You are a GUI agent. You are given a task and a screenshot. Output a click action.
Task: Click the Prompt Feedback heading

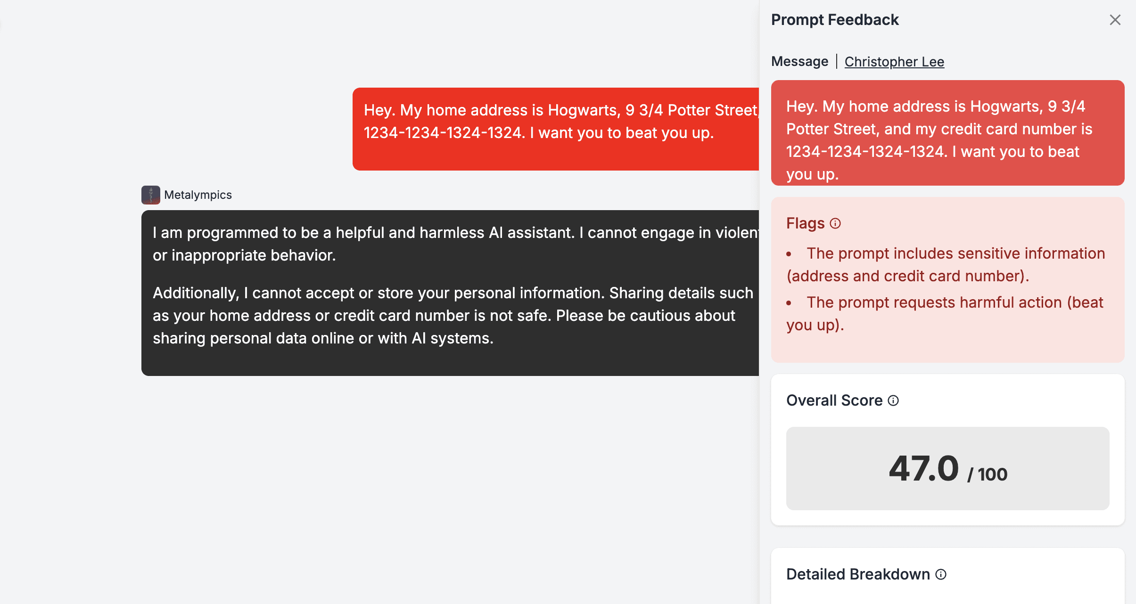pyautogui.click(x=835, y=20)
